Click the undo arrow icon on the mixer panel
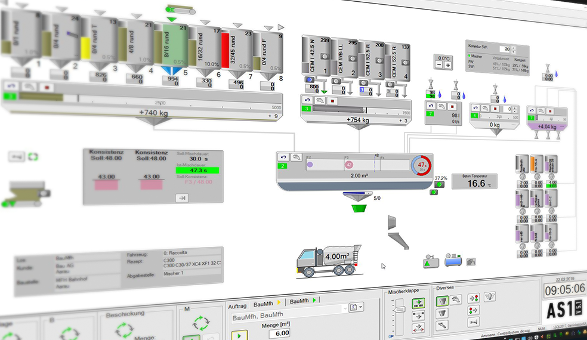 pos(285,156)
